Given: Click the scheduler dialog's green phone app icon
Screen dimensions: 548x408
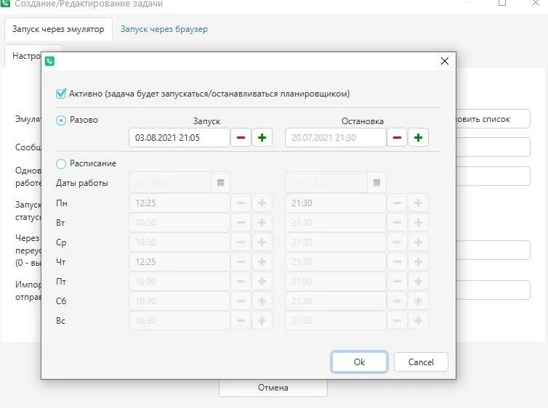Looking at the screenshot, I should [x=49, y=61].
